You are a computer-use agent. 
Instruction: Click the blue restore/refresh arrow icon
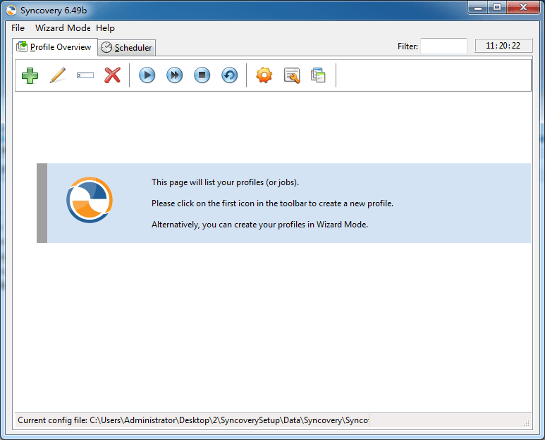pyautogui.click(x=229, y=75)
